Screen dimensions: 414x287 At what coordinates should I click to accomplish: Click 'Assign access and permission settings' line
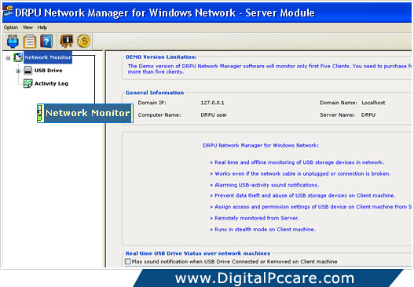click(311, 207)
